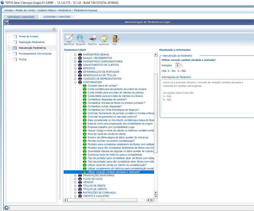Select the CRÉDITO E CADASTRO tree row
The width and height of the screenshot is (254, 211).
point(96,196)
